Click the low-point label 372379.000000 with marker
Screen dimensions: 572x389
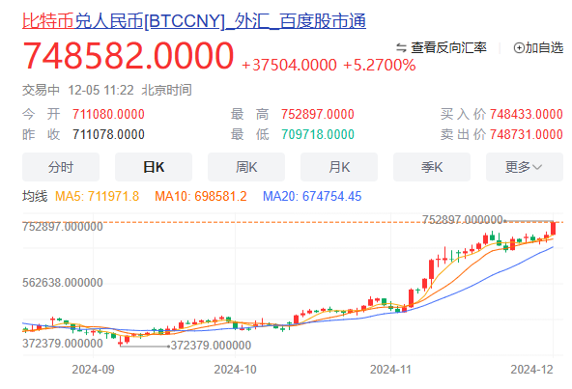click(211, 346)
